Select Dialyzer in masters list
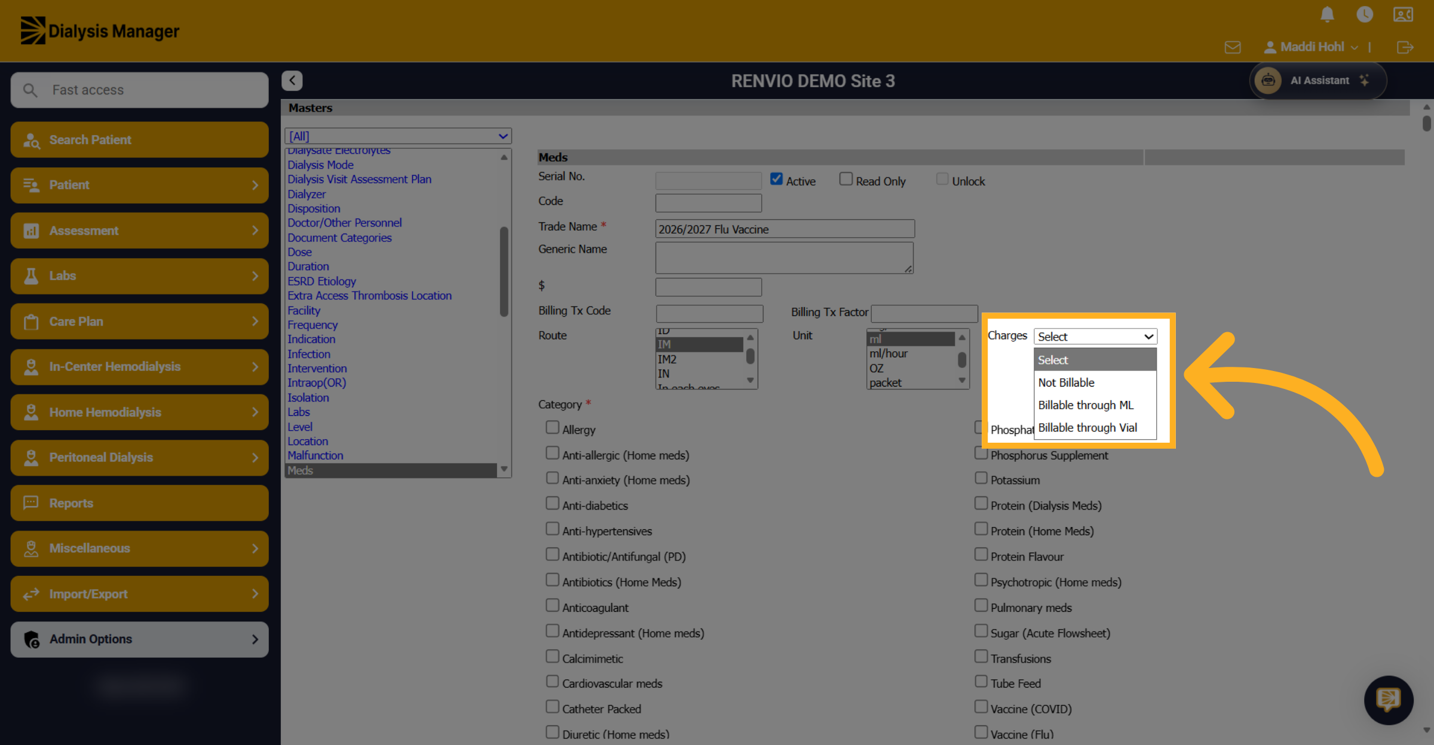 click(x=307, y=194)
